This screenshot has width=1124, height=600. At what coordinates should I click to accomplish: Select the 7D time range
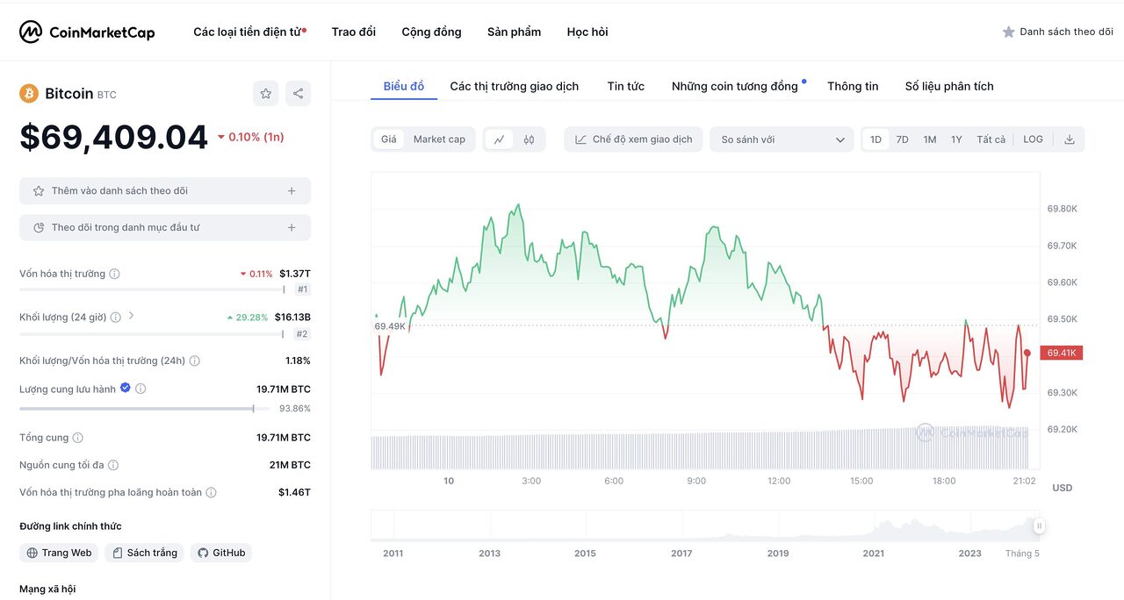click(x=902, y=139)
